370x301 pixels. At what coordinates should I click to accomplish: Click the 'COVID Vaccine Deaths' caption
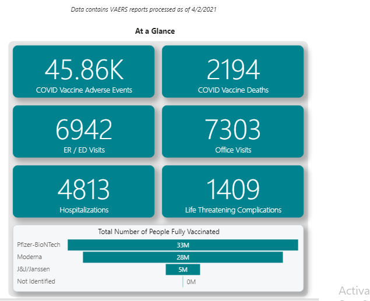point(233,90)
